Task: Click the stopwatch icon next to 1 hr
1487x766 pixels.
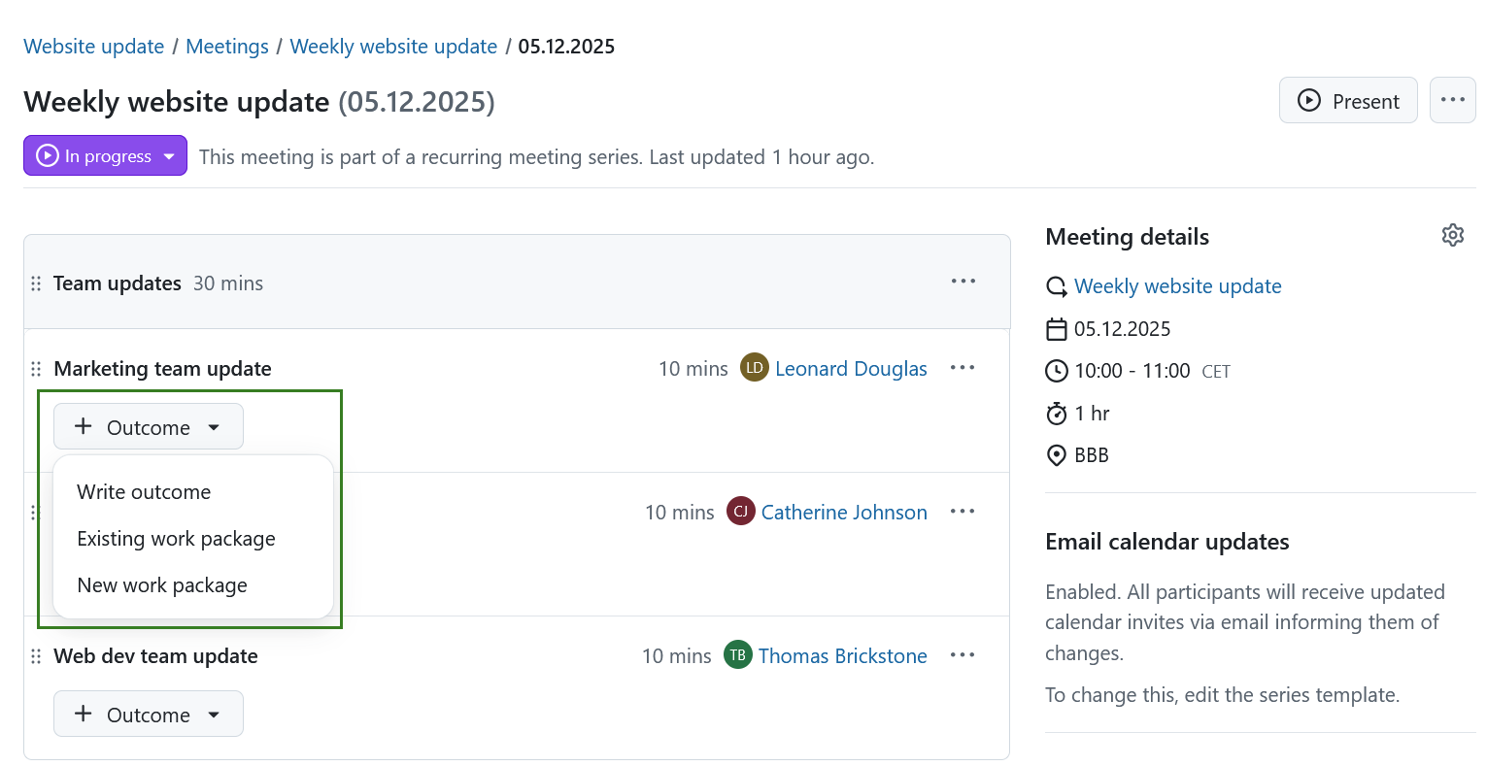Action: tap(1056, 413)
